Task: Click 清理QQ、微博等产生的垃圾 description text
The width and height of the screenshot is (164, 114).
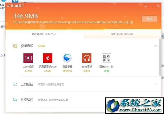Action: click(53, 100)
